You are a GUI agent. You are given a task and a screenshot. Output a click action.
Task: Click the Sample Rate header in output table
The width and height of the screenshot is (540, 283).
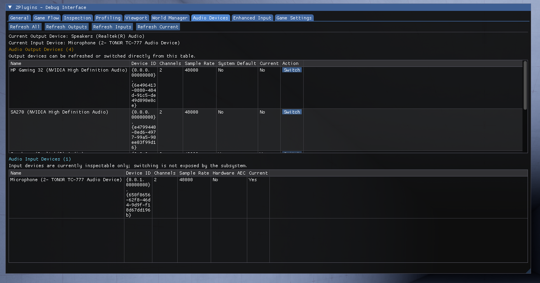(x=199, y=63)
